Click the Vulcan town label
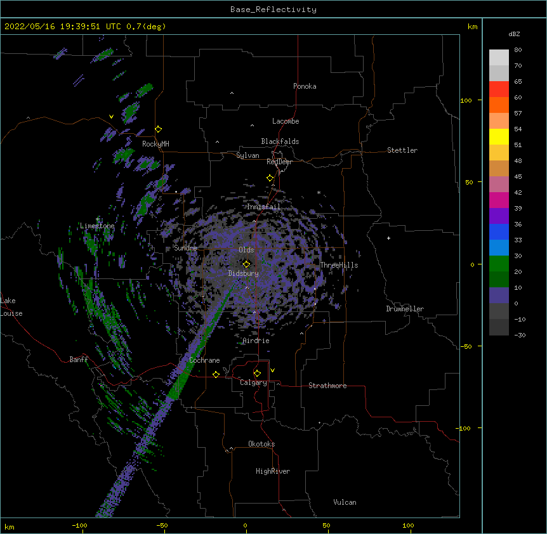Image resolution: width=547 pixels, height=534 pixels. click(345, 502)
